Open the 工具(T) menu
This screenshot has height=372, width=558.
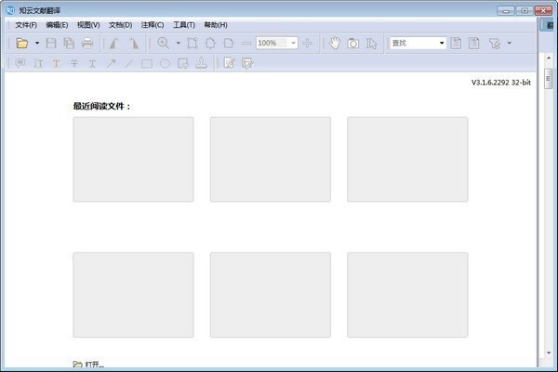(183, 24)
